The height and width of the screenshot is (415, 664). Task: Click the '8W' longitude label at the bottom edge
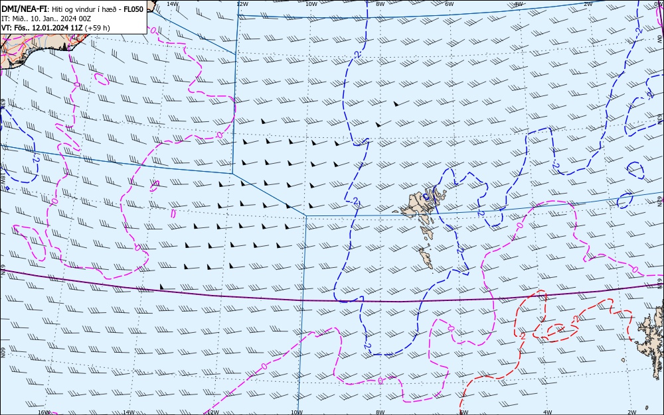coord(380,412)
